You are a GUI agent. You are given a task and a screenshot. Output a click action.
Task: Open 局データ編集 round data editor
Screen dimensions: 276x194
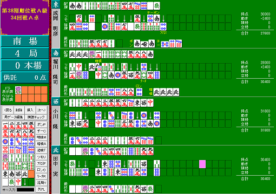(14, 117)
